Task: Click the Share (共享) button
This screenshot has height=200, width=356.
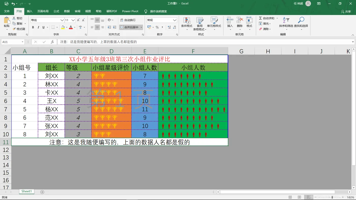Action: coord(346,11)
